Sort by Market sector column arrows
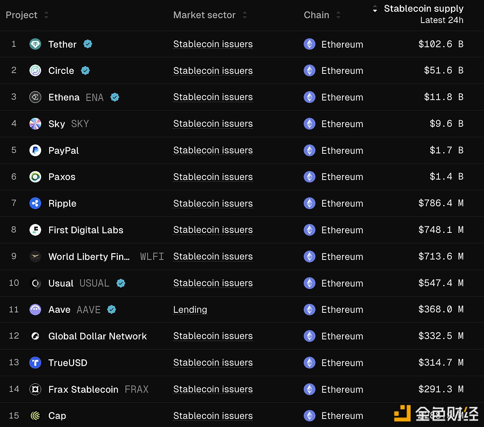 point(244,15)
